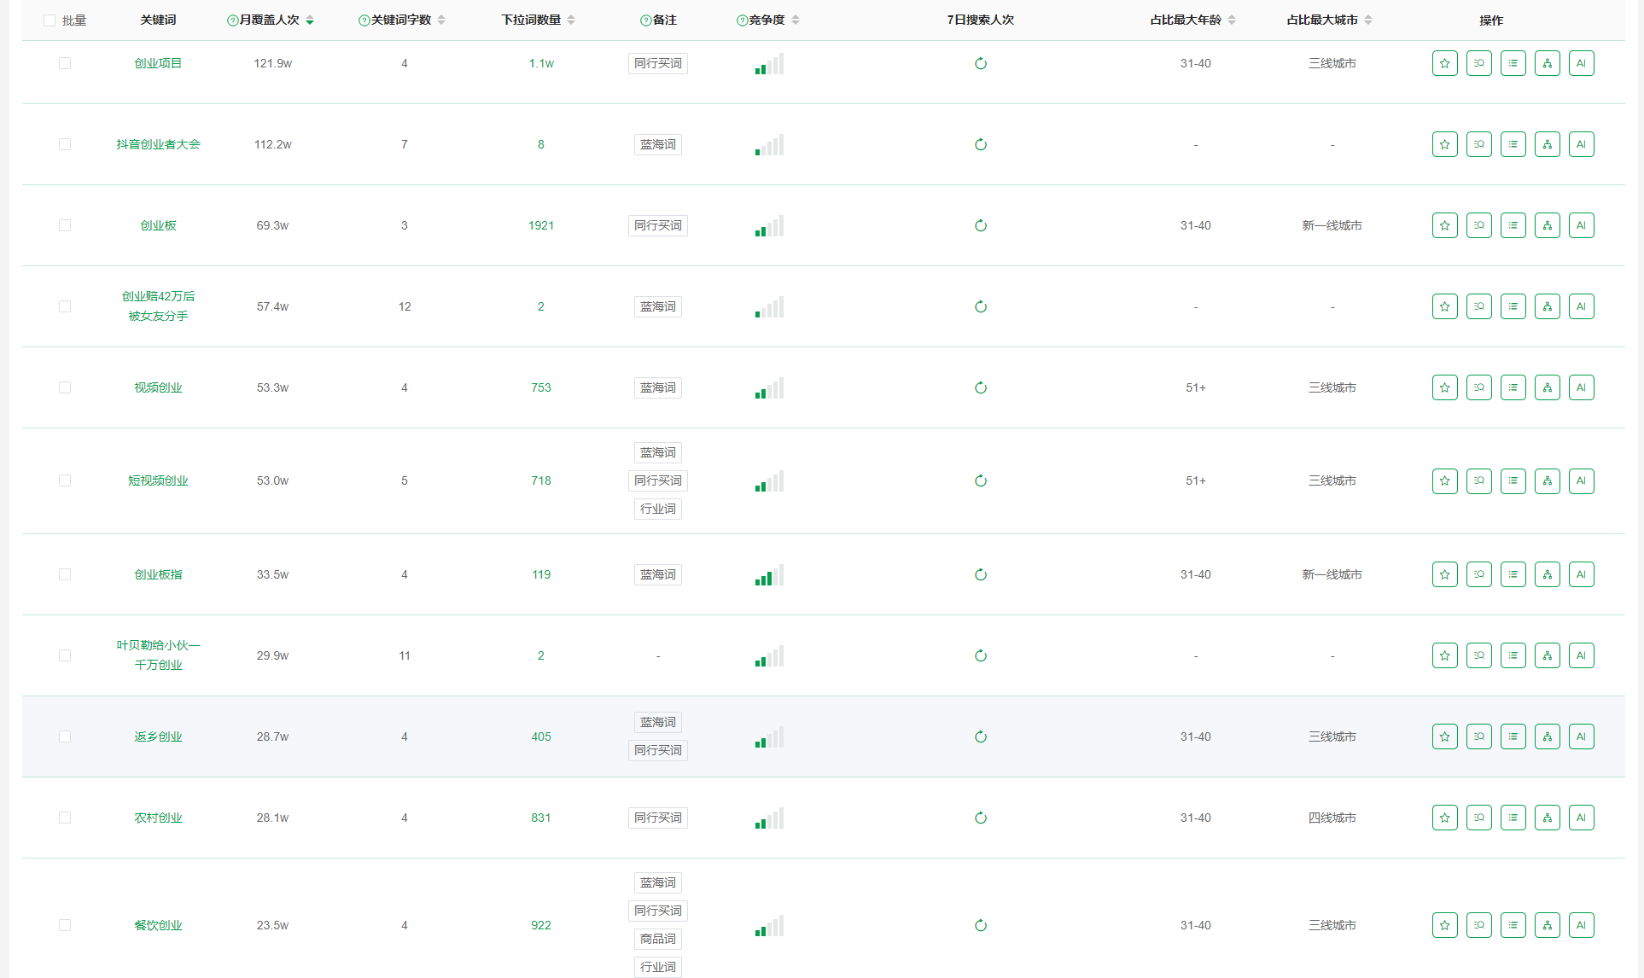This screenshot has height=978, width=1644.
Task: Check the 创业板指 row checkbox
Action: [x=65, y=574]
